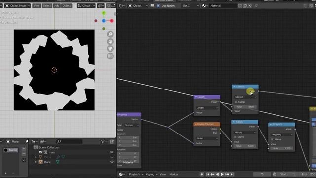Toggle the camera view icon
This screenshot has width=316, height=178.
click(x=110, y=49)
